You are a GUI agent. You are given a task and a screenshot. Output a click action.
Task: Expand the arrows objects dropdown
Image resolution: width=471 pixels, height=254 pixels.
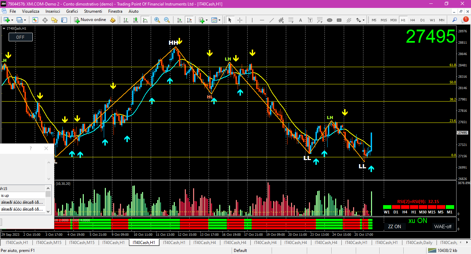363,20
